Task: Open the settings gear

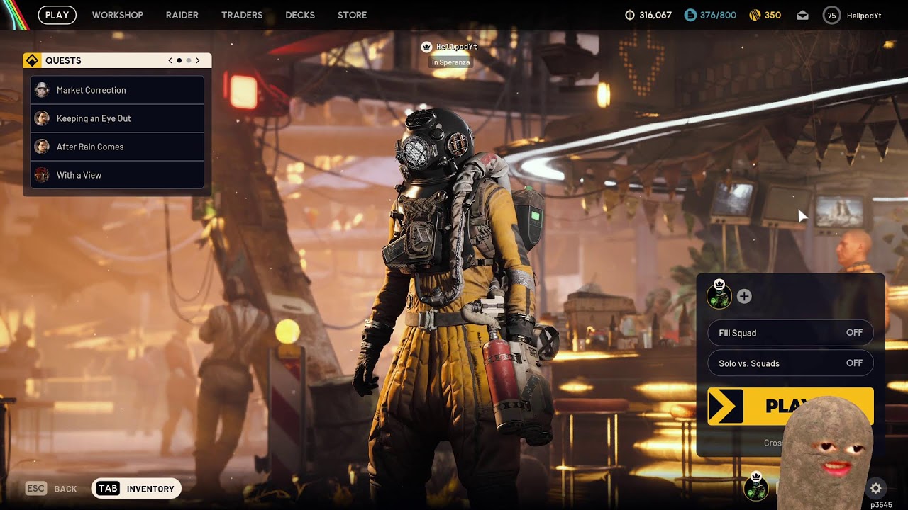Action: 876,488
